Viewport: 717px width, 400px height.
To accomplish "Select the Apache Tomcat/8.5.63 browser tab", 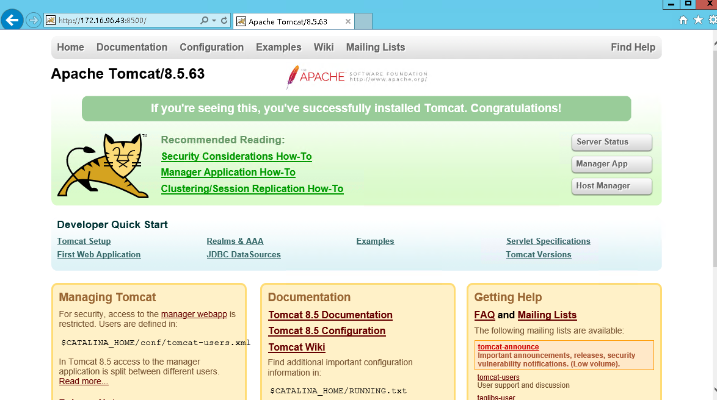I will [294, 21].
